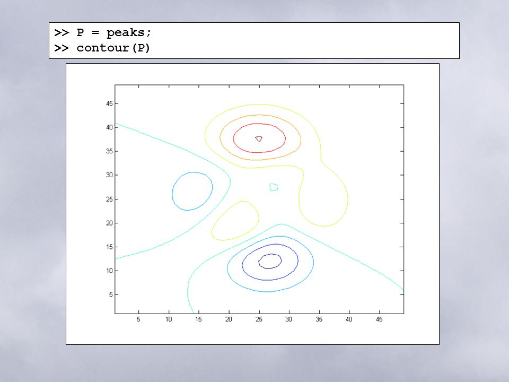The image size is (509, 382).
Task: Click x-axis tick label 15
Action: [x=198, y=319]
